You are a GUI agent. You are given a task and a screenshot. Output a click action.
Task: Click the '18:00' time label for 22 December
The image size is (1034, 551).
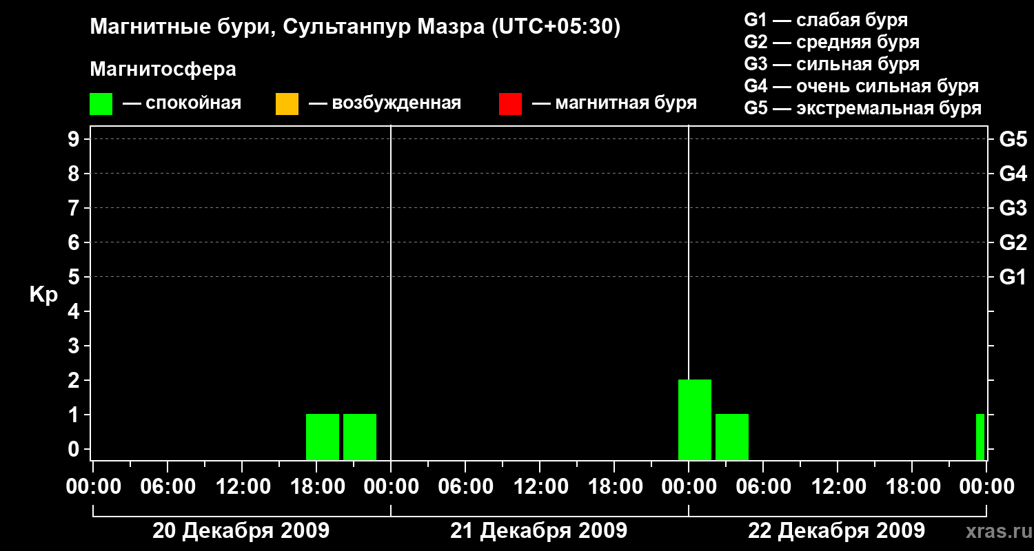pyautogui.click(x=912, y=487)
